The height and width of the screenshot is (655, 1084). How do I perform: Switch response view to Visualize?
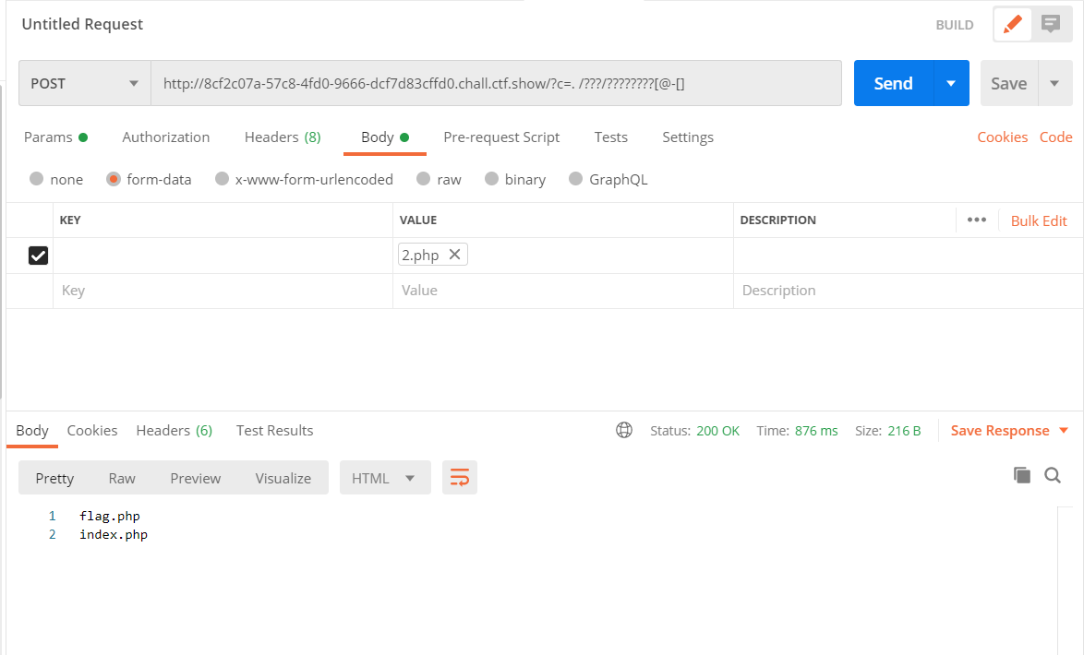(283, 478)
